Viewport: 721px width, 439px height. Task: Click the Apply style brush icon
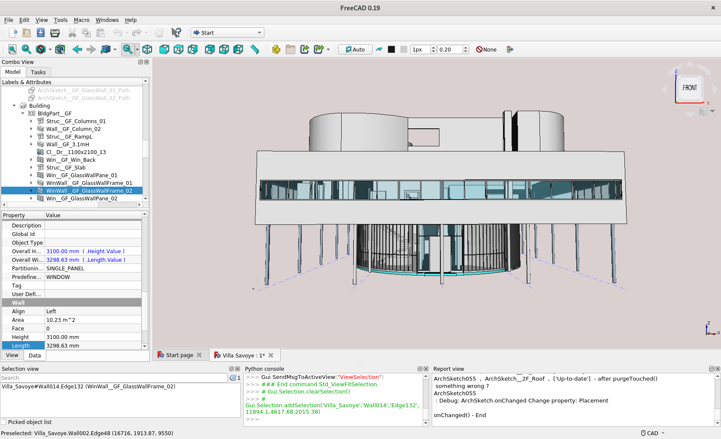379,49
